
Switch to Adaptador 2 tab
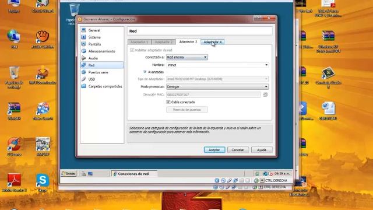tap(164, 42)
